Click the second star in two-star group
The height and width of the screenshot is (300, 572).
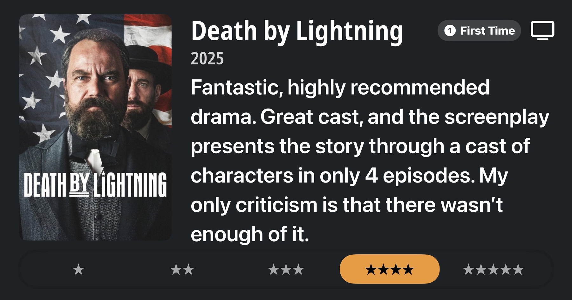point(188,270)
